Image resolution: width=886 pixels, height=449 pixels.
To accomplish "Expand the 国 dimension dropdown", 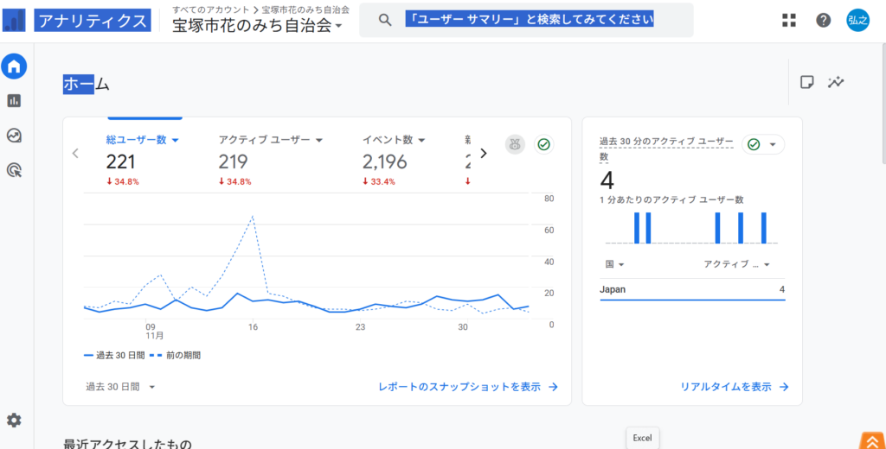I will pyautogui.click(x=614, y=264).
